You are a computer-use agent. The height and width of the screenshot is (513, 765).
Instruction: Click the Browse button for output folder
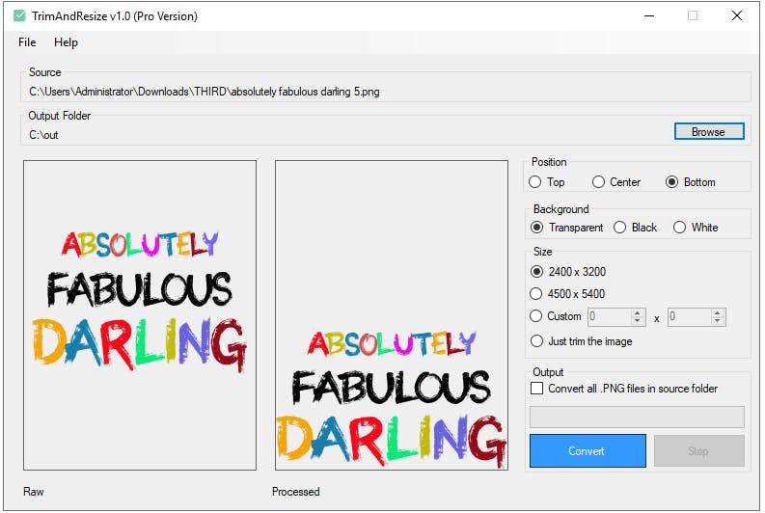coord(709,132)
